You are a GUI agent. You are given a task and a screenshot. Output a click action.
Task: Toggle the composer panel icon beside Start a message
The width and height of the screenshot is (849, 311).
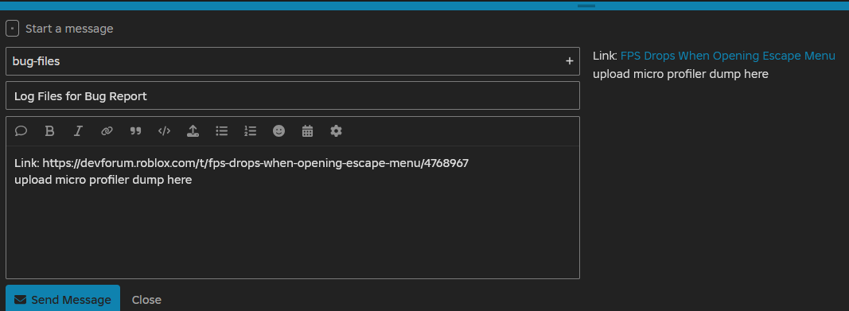click(x=13, y=28)
